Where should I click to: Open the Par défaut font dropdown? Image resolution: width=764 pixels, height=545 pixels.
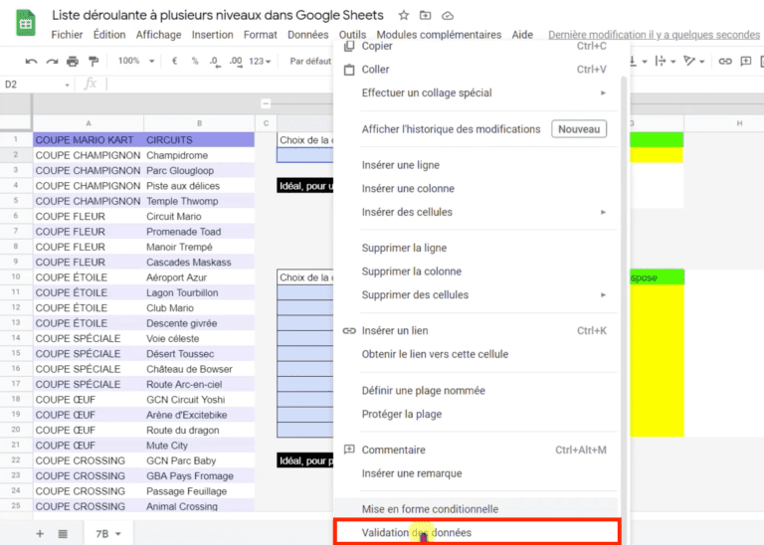(310, 61)
